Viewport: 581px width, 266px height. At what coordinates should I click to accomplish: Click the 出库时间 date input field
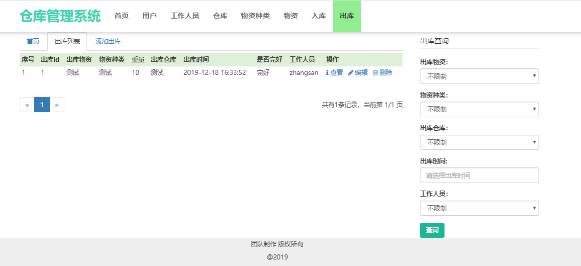tap(479, 175)
